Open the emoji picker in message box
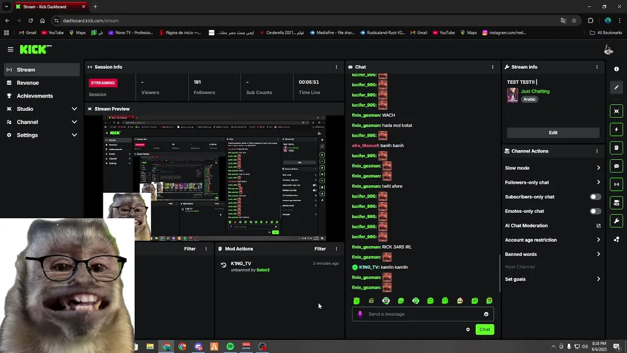This screenshot has width=627, height=353. [486, 314]
